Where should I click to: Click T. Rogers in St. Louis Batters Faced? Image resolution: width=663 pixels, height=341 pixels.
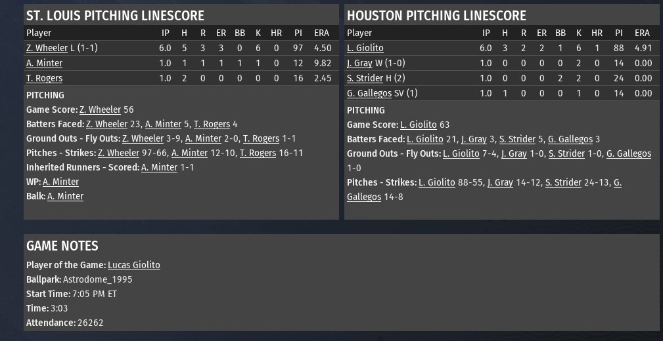coord(212,124)
